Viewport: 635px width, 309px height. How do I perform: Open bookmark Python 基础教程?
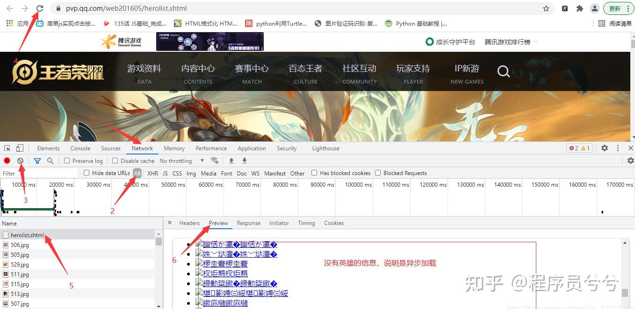point(416,23)
